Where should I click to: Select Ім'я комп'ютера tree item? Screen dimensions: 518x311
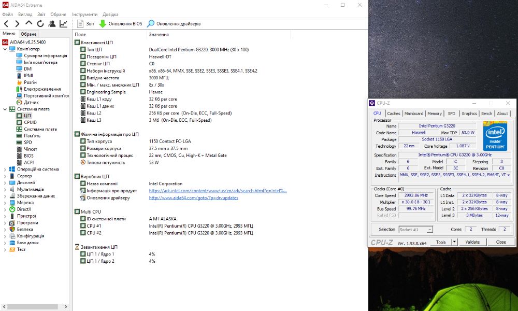pyautogui.click(x=40, y=62)
